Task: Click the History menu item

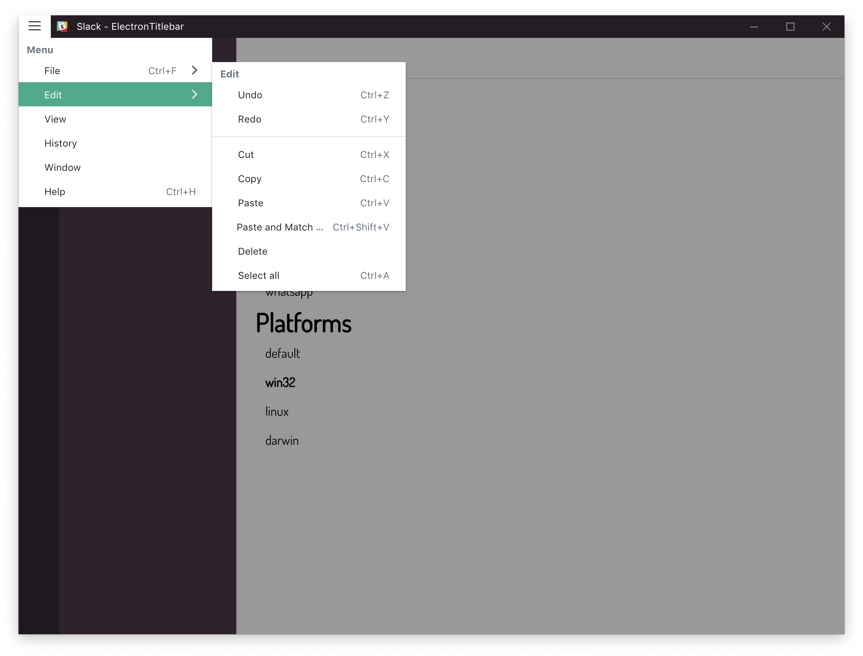Action: [60, 143]
